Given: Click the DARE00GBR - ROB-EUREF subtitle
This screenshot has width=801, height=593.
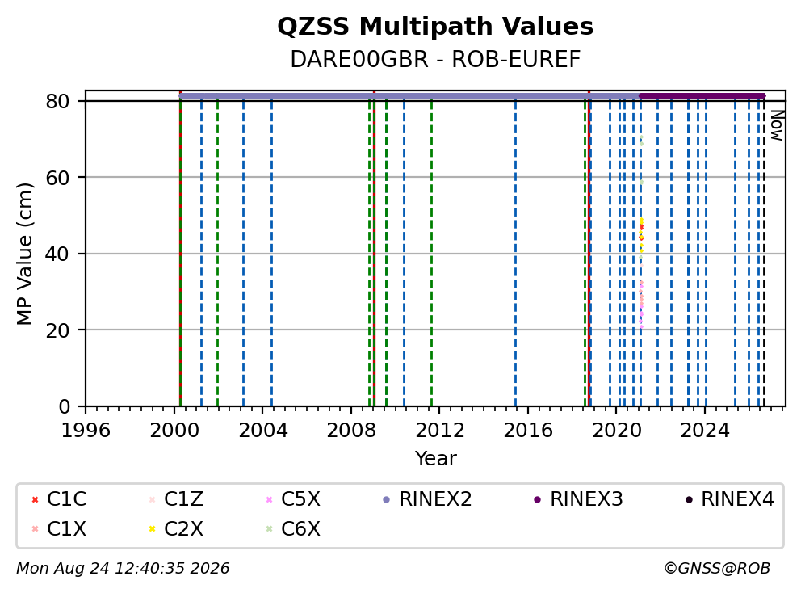Looking at the screenshot, I should 435,59.
